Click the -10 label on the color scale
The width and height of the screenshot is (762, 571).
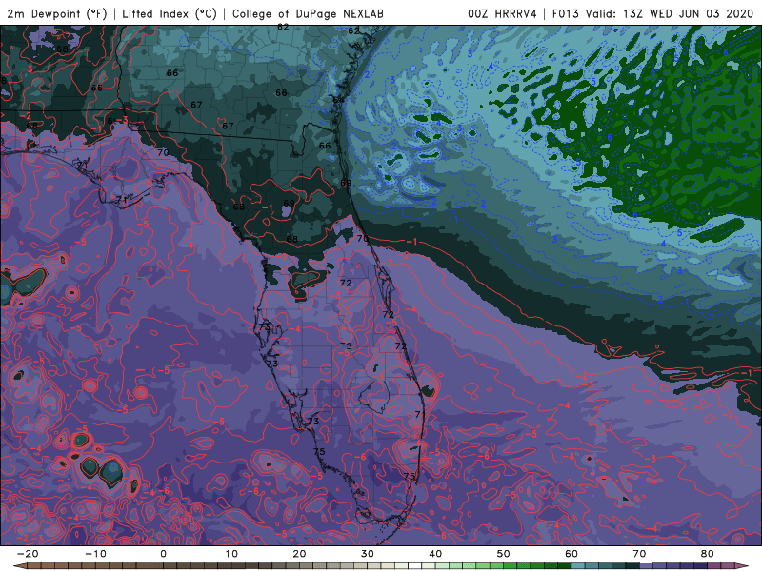pos(95,554)
